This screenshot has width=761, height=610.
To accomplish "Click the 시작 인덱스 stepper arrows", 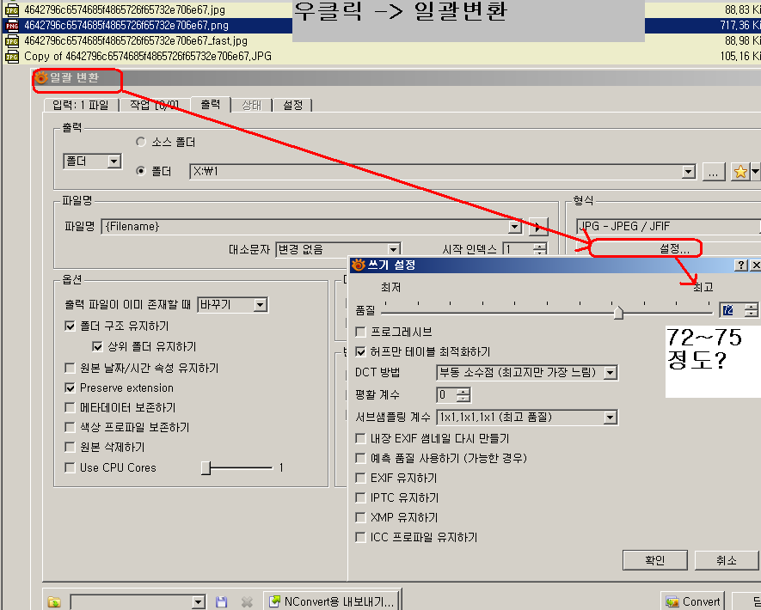I will click(x=540, y=249).
